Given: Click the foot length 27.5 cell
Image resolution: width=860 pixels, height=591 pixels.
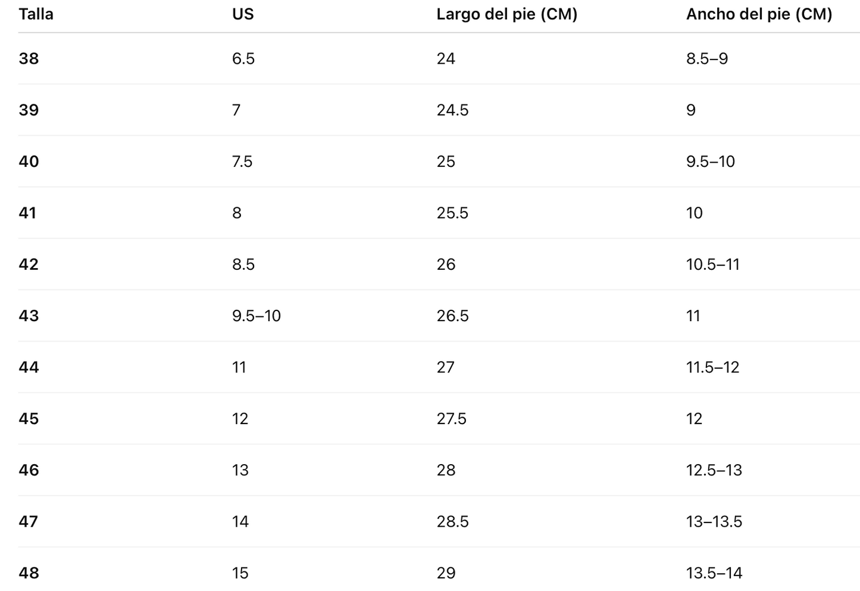Looking at the screenshot, I should coord(452,419).
